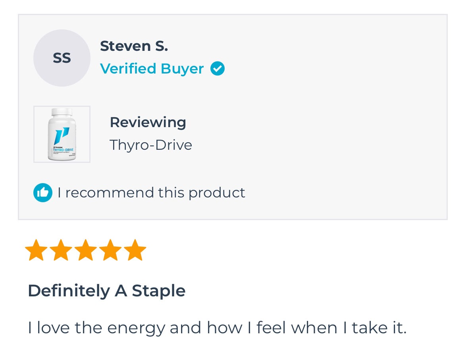Click the fifth orange star
Screen dimensions: 468x348
(x=135, y=250)
